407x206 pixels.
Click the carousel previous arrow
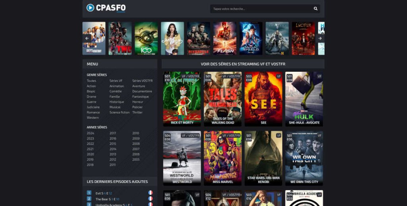click(87, 38)
